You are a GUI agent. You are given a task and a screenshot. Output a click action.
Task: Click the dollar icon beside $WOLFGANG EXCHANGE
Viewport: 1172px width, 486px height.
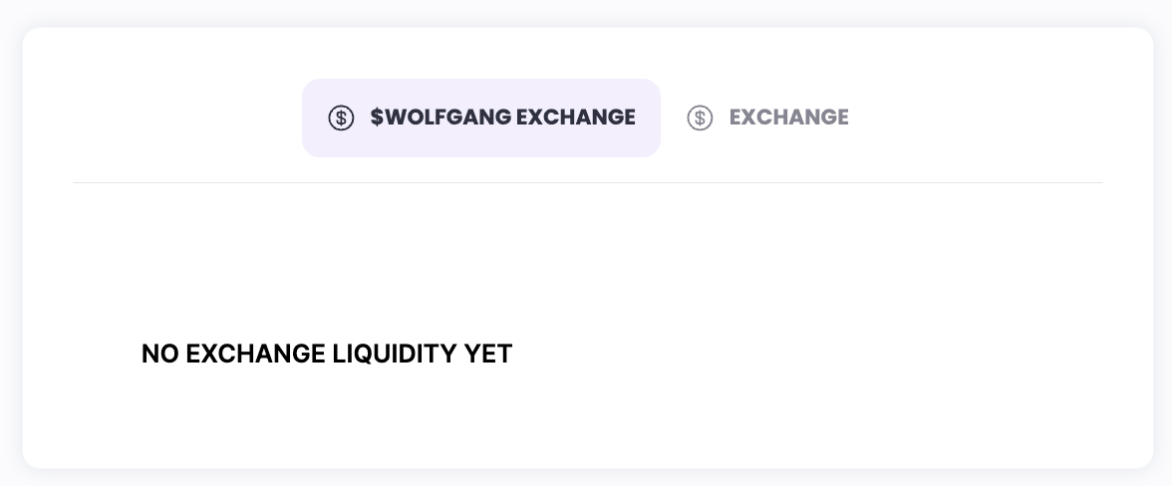coord(341,118)
